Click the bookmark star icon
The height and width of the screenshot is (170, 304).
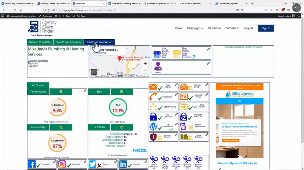tap(242, 10)
